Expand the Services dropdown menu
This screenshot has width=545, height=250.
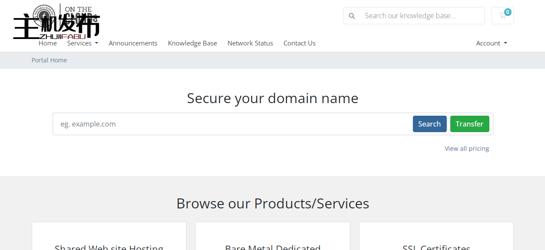point(82,43)
